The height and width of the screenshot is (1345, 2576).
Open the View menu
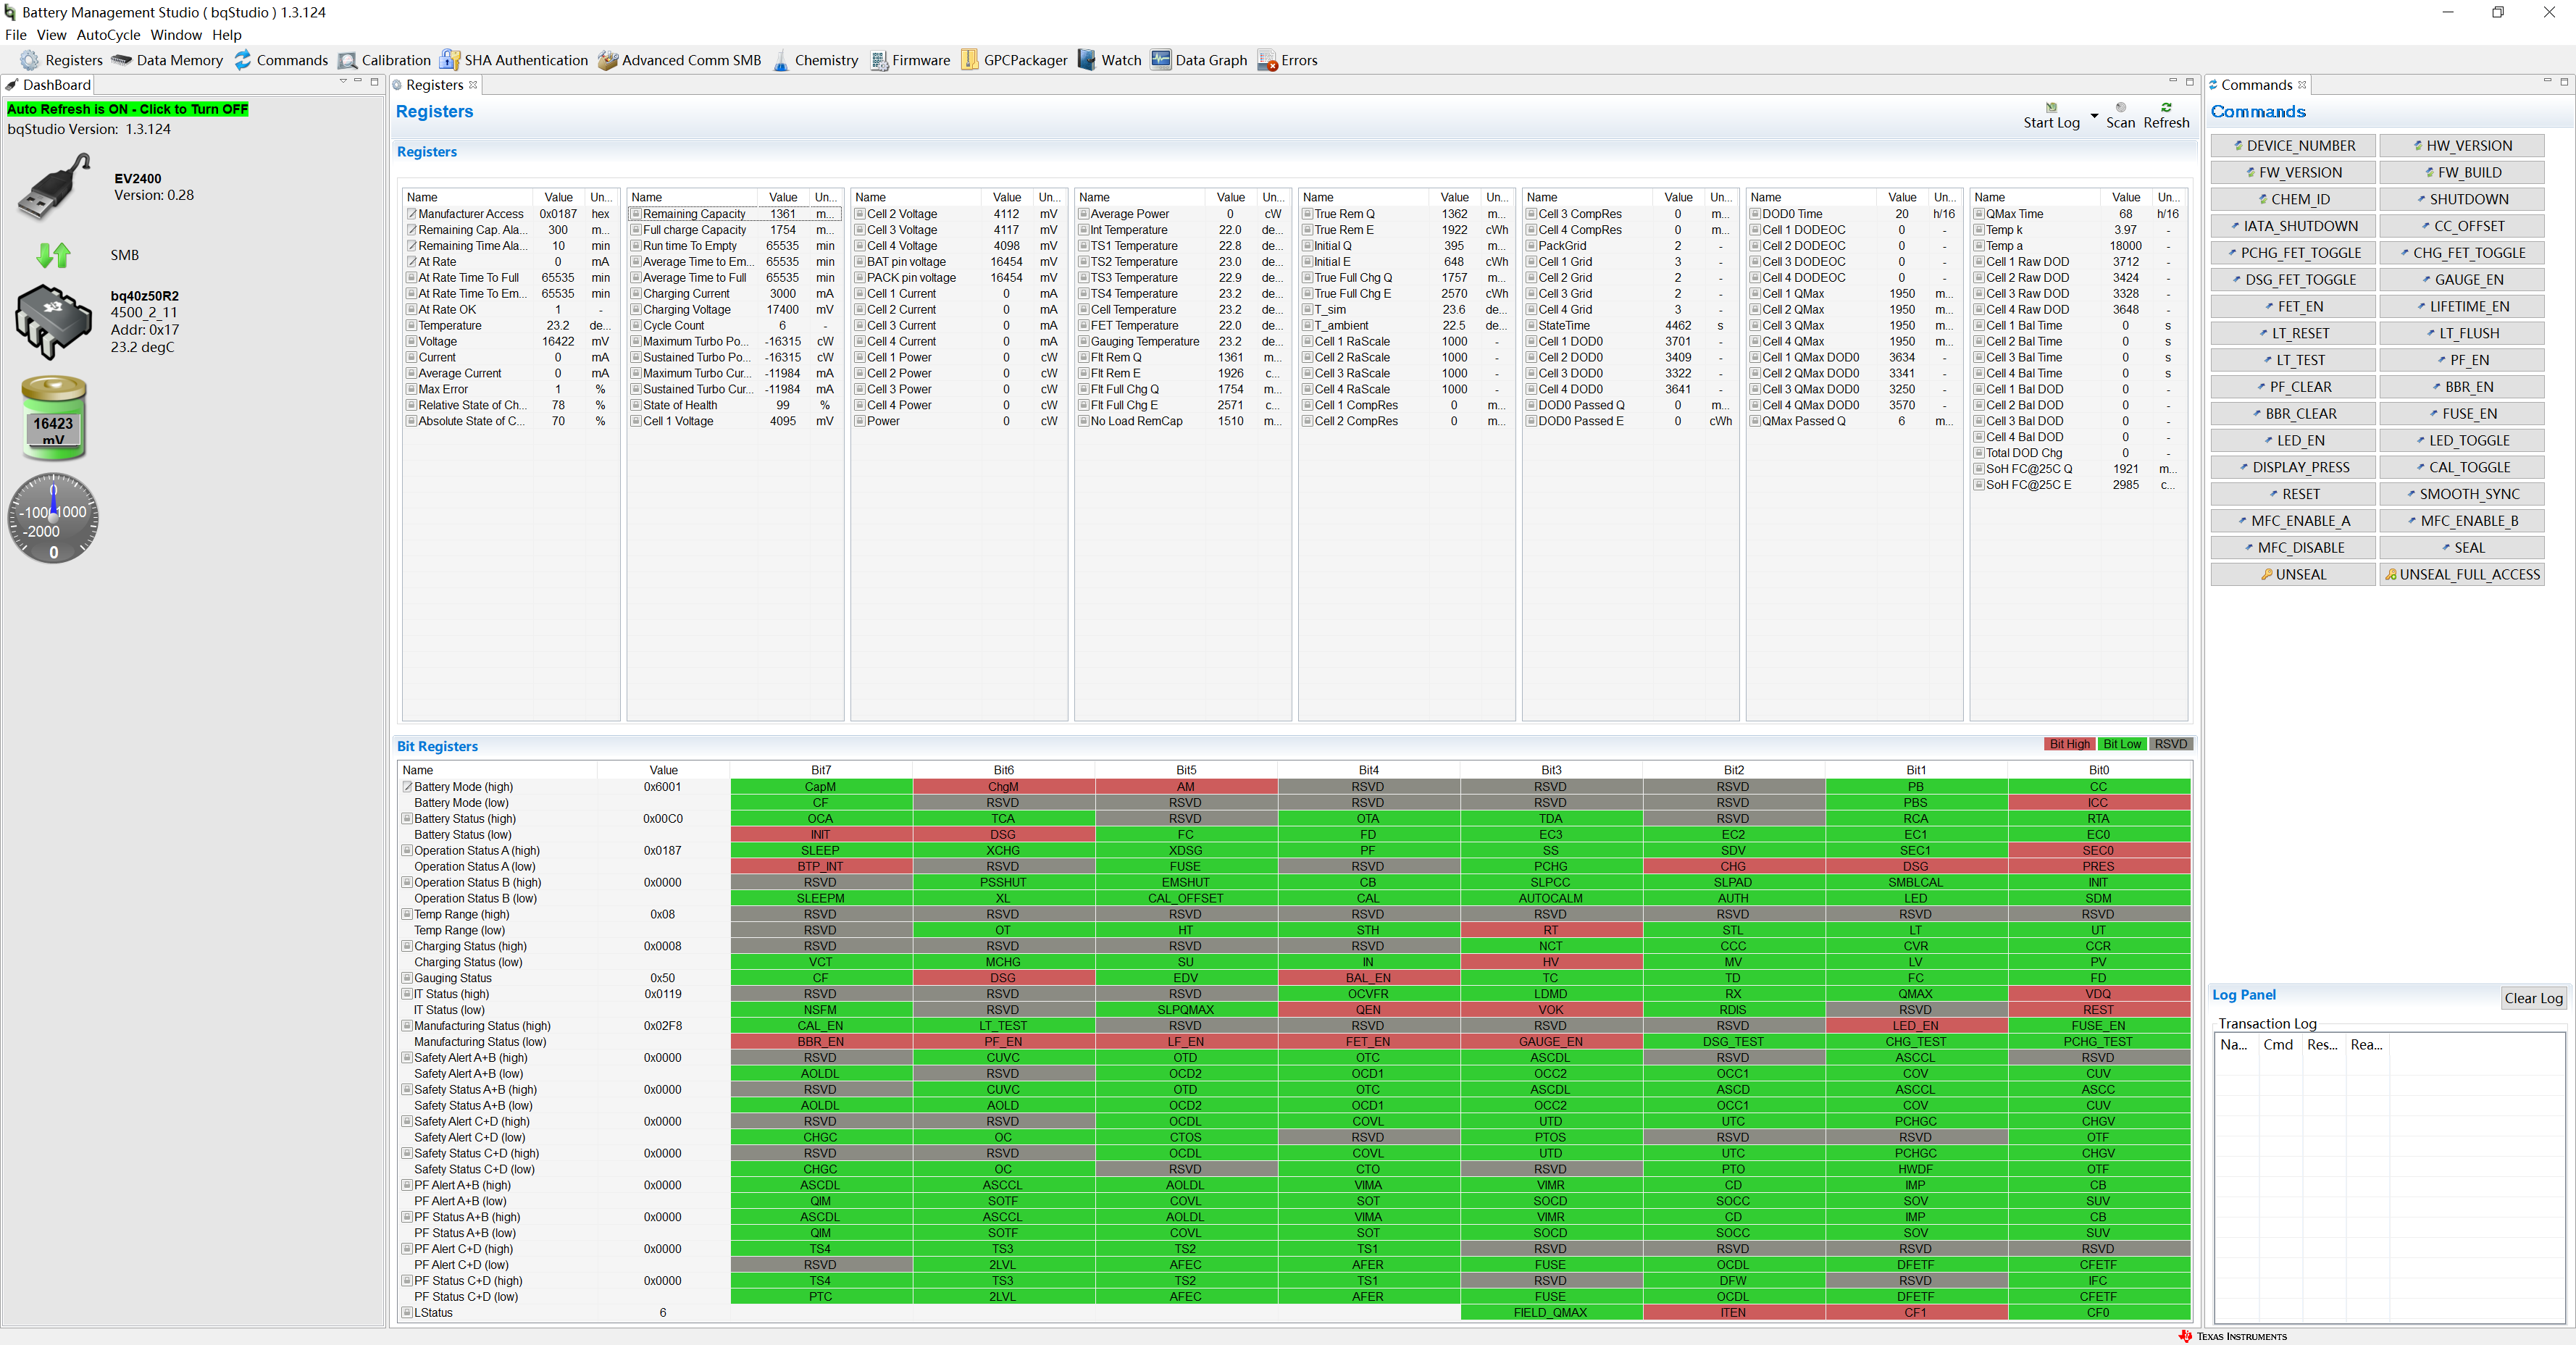[x=51, y=35]
